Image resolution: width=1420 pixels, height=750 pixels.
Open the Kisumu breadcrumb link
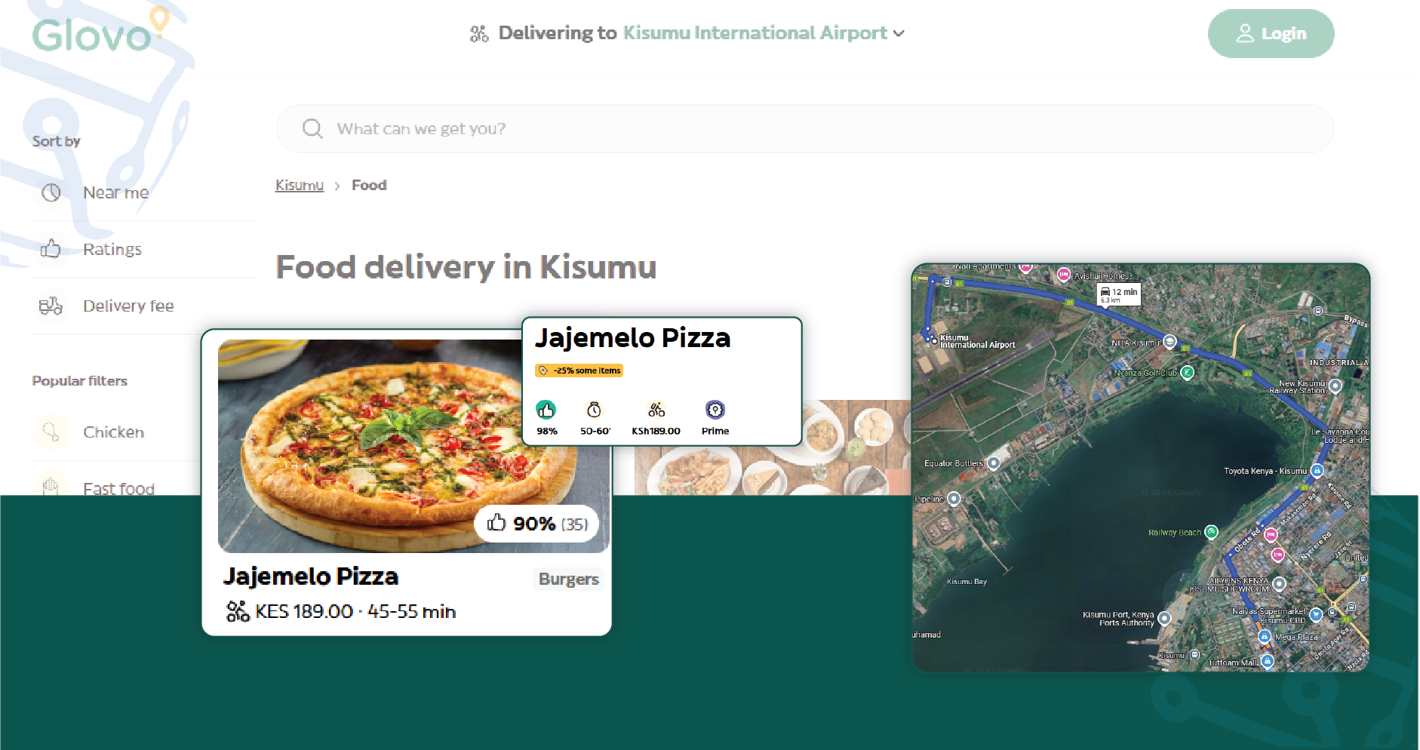tap(299, 186)
